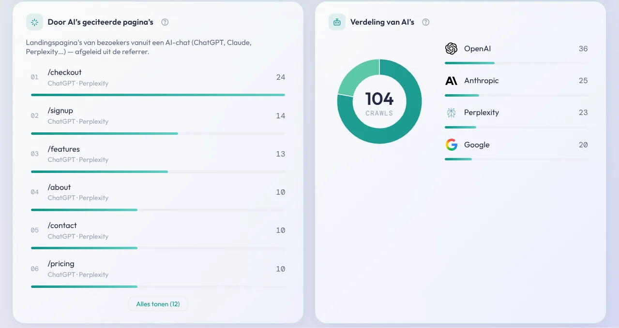Select the /features page entry

158,158
